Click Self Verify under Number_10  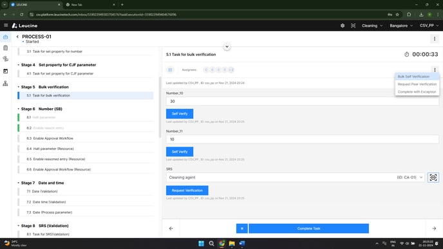tap(180, 113)
